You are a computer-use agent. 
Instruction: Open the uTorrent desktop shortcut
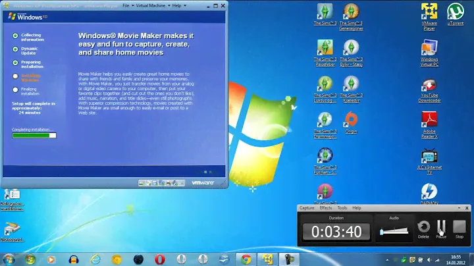tap(453, 12)
